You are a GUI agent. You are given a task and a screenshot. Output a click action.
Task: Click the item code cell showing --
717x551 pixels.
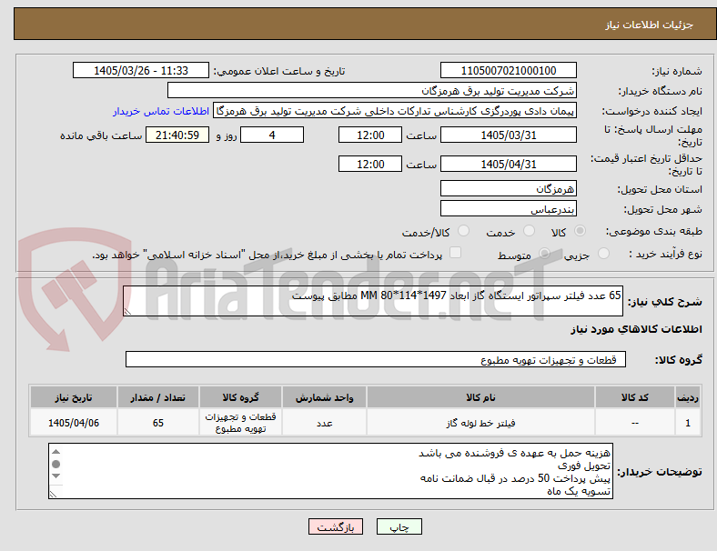(635, 423)
